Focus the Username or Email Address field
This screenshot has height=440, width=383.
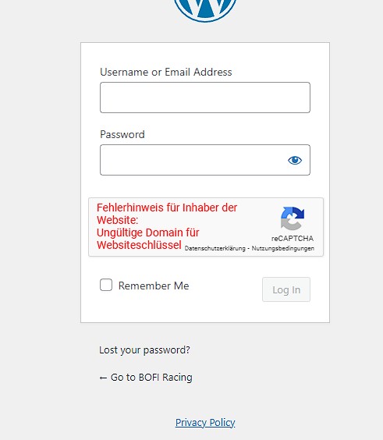(x=205, y=98)
